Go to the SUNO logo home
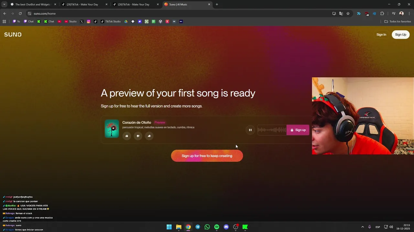The image size is (414, 232). point(13,34)
